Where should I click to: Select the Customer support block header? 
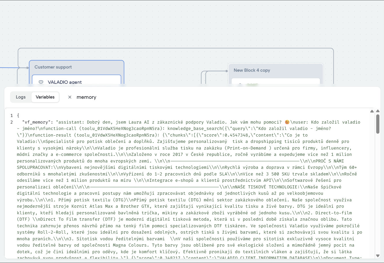click(x=76, y=67)
